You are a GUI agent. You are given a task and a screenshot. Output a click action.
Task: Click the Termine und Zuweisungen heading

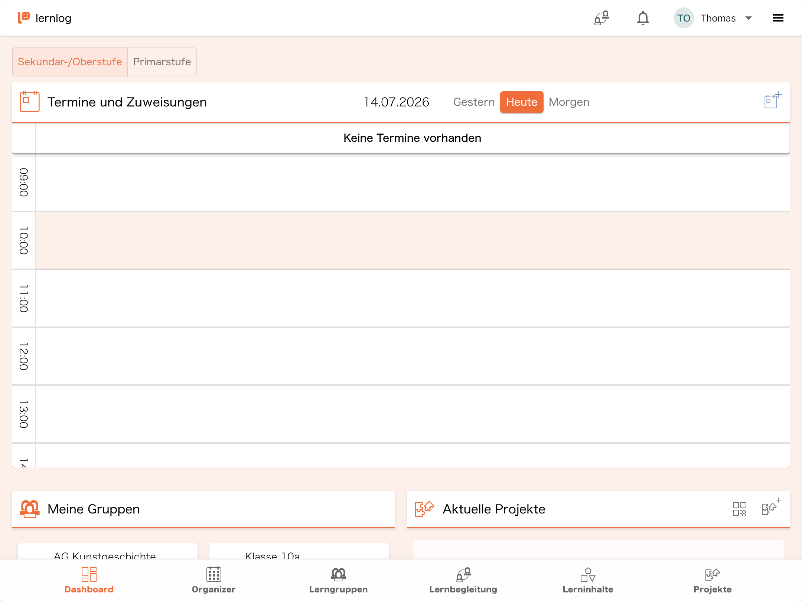[127, 102]
